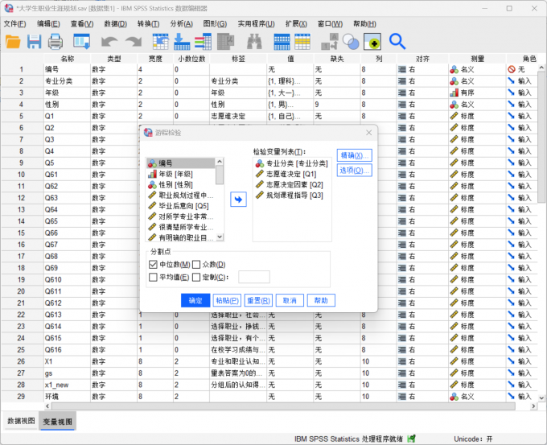Viewport: 547px width, 445px height.
Task: Open the 图形(G) menu
Action: 215,23
